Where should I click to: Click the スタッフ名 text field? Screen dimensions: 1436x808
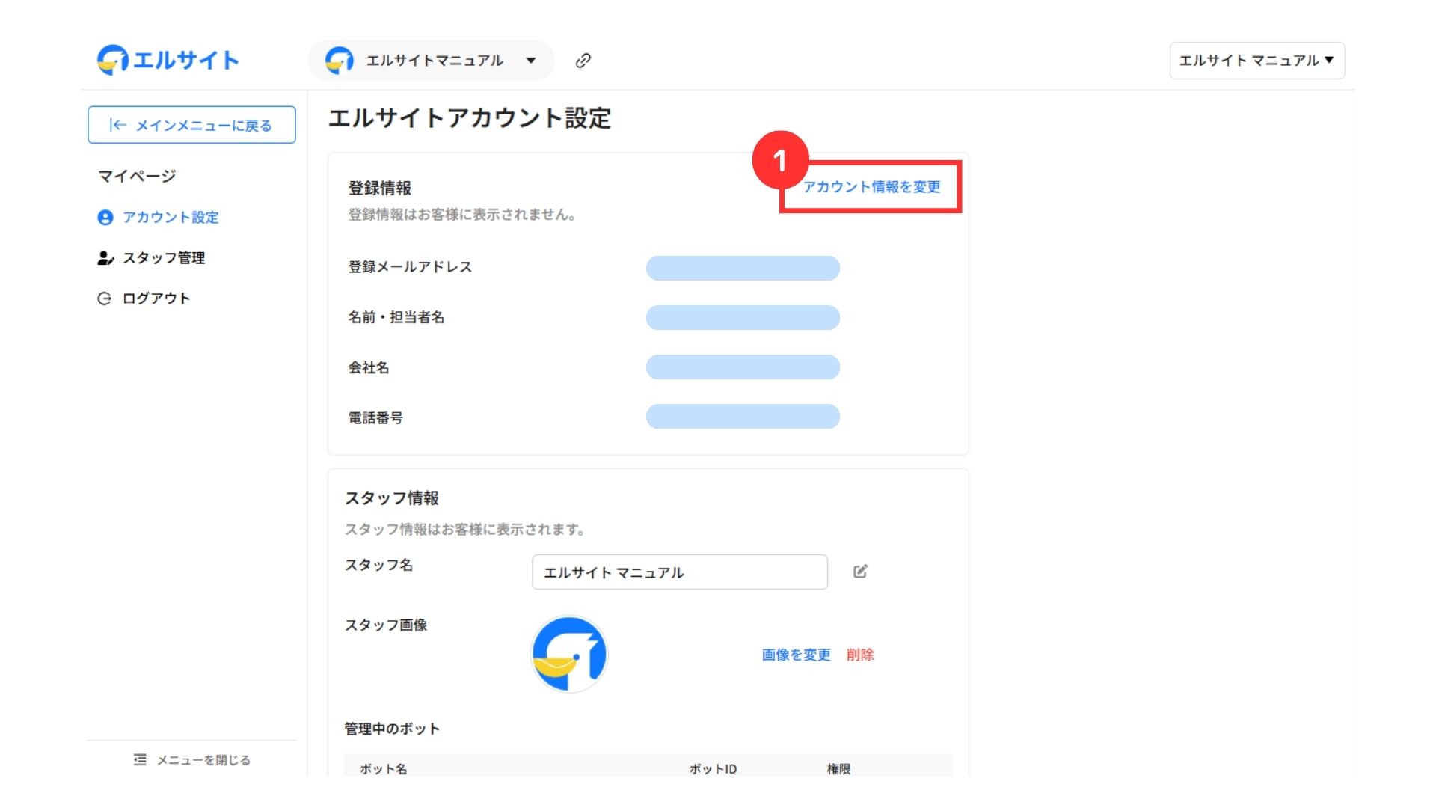click(x=679, y=572)
